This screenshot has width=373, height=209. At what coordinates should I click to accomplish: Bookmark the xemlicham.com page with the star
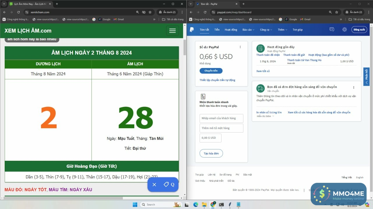pyautogui.click(x=150, y=12)
